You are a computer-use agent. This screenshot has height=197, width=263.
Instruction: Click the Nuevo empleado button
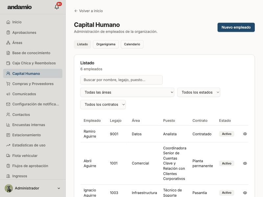tap(236, 27)
